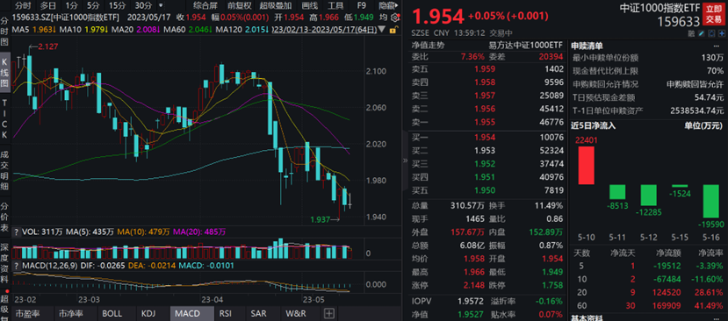Click the orange unlock padlock icon
The image size is (728, 321).
pyautogui.click(x=393, y=30)
